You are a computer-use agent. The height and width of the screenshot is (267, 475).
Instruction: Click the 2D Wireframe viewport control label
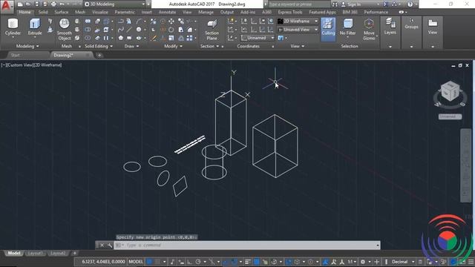point(47,65)
